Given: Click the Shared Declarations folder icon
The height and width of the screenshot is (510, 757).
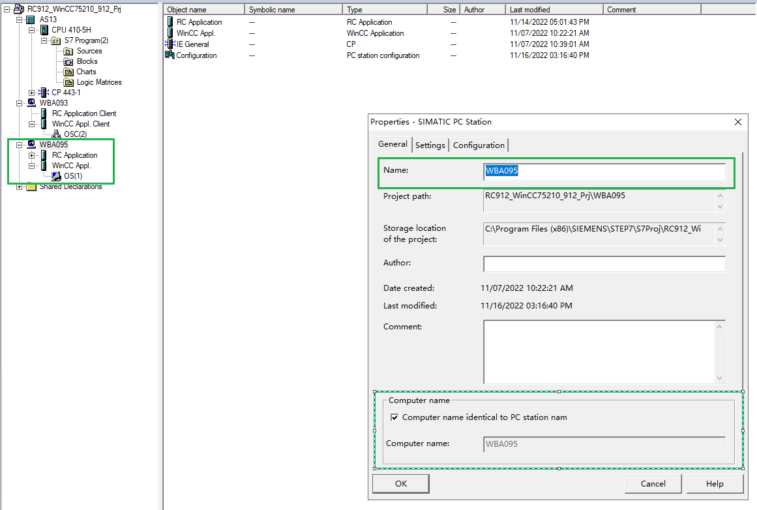Looking at the screenshot, I should click(31, 187).
